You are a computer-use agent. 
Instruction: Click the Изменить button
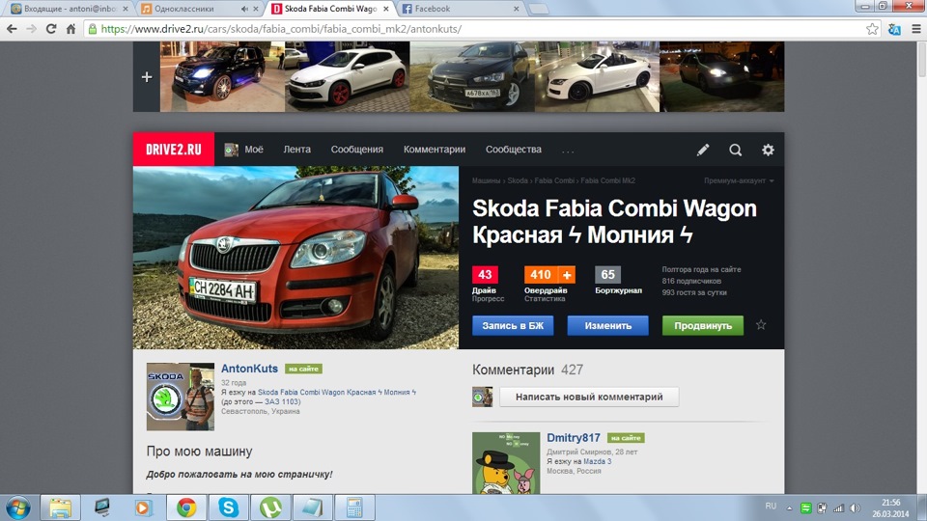607,325
